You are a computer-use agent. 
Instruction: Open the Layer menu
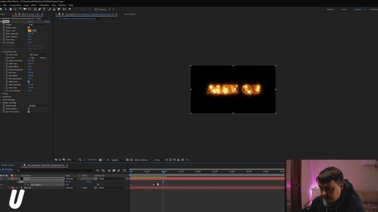tap(26, 5)
